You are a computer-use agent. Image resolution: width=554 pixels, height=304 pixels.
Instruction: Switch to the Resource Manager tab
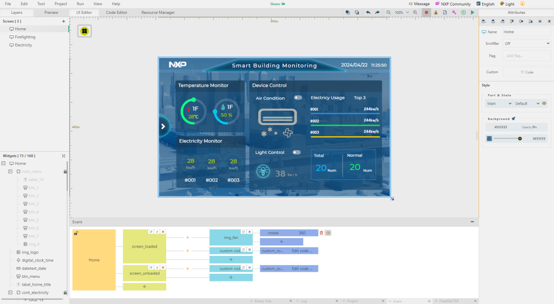[x=158, y=12]
